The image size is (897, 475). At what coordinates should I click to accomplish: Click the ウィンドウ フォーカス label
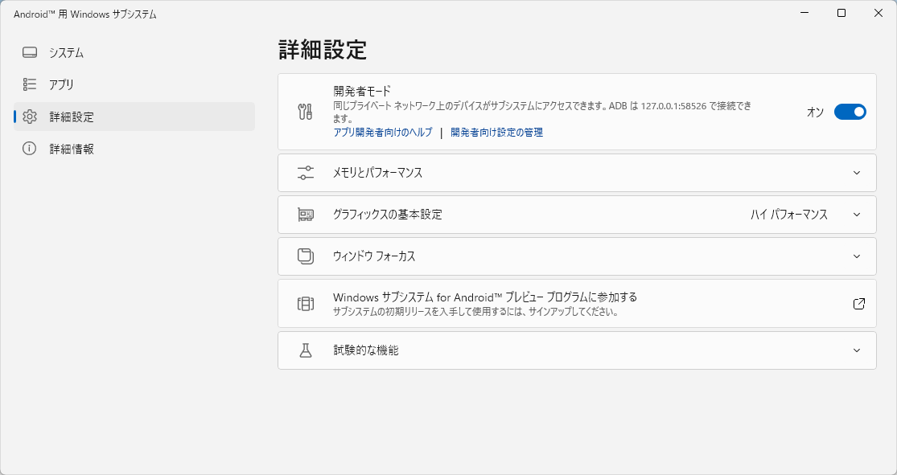pyautogui.click(x=374, y=256)
